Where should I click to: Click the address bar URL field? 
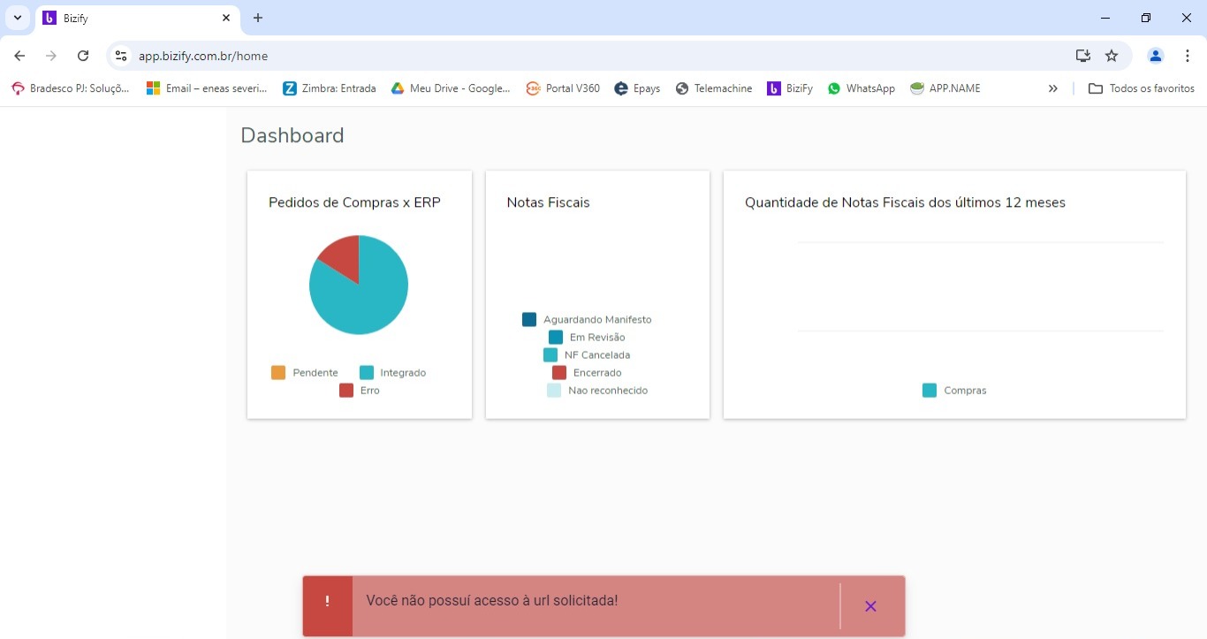(x=530, y=56)
